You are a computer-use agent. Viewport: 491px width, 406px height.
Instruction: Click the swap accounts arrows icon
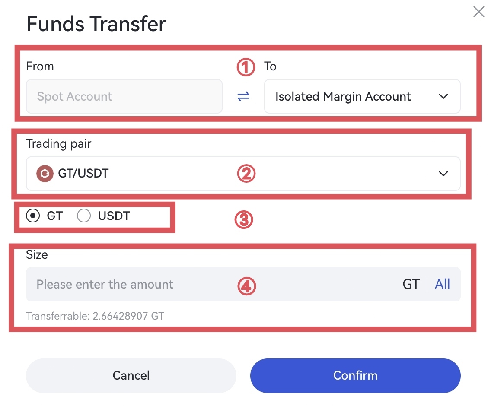tap(243, 96)
